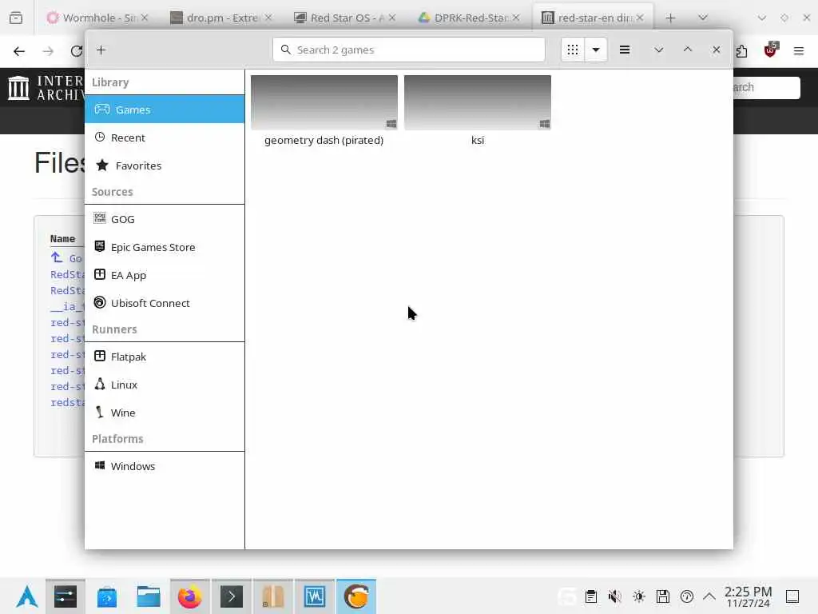Focus the Search 2 games field
This screenshot has width=818, height=614.
pyautogui.click(x=408, y=50)
